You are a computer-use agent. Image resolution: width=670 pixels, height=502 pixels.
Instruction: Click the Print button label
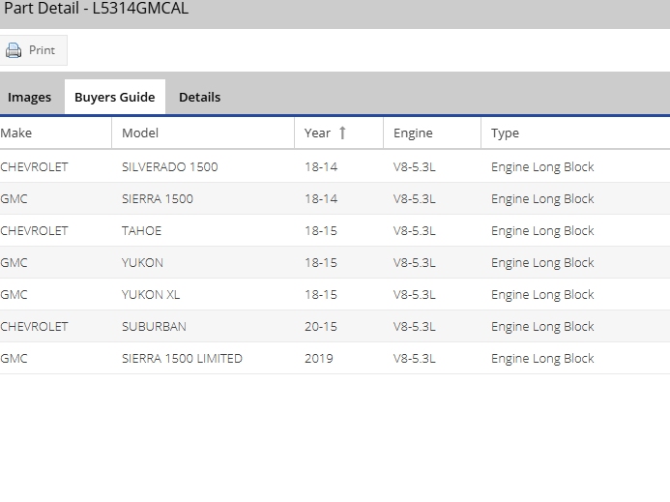click(x=42, y=50)
